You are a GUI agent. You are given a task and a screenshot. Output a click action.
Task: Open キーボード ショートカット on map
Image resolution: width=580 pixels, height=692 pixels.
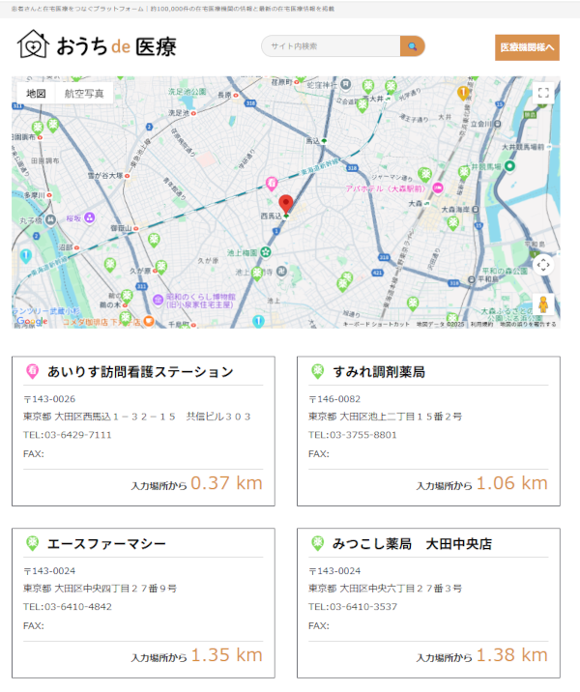click(x=376, y=325)
